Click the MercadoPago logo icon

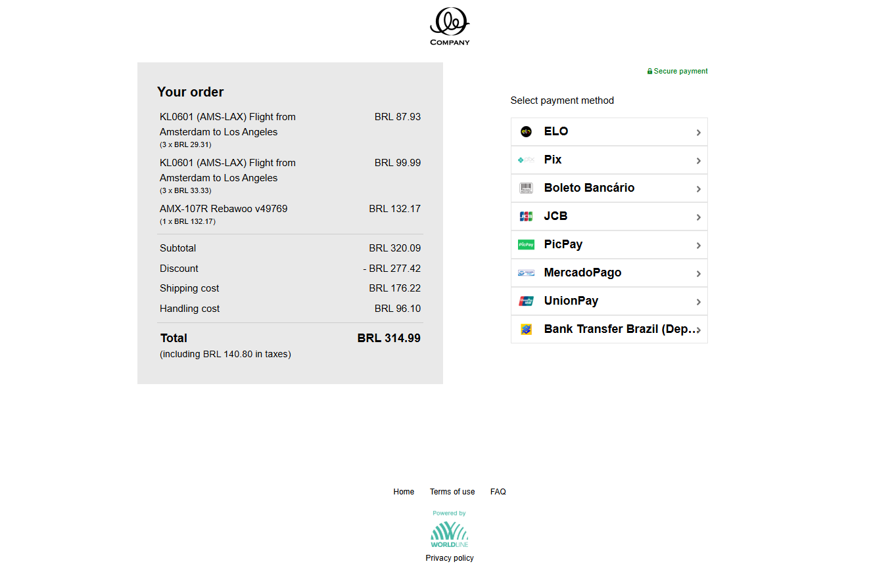(x=526, y=273)
